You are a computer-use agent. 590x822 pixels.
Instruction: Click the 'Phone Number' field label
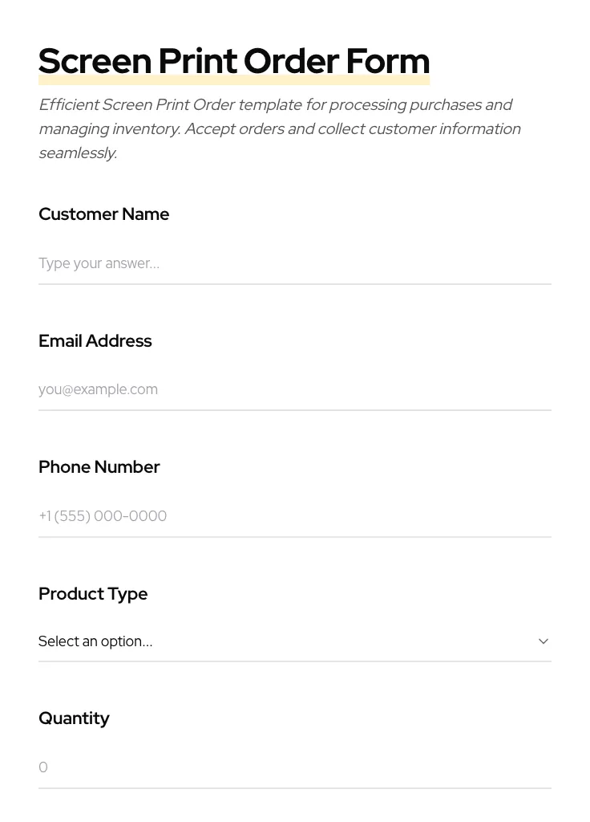(x=99, y=467)
